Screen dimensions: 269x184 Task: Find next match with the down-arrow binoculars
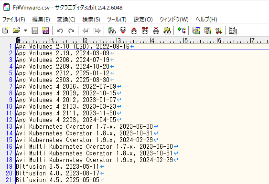(123, 31)
